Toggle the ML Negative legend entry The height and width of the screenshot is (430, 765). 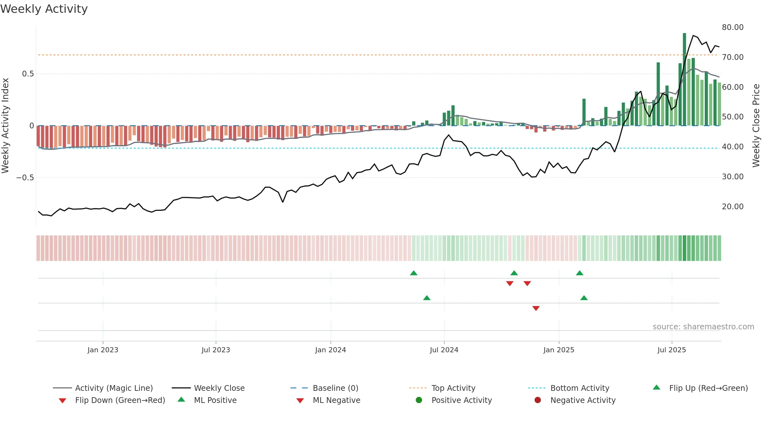328,400
